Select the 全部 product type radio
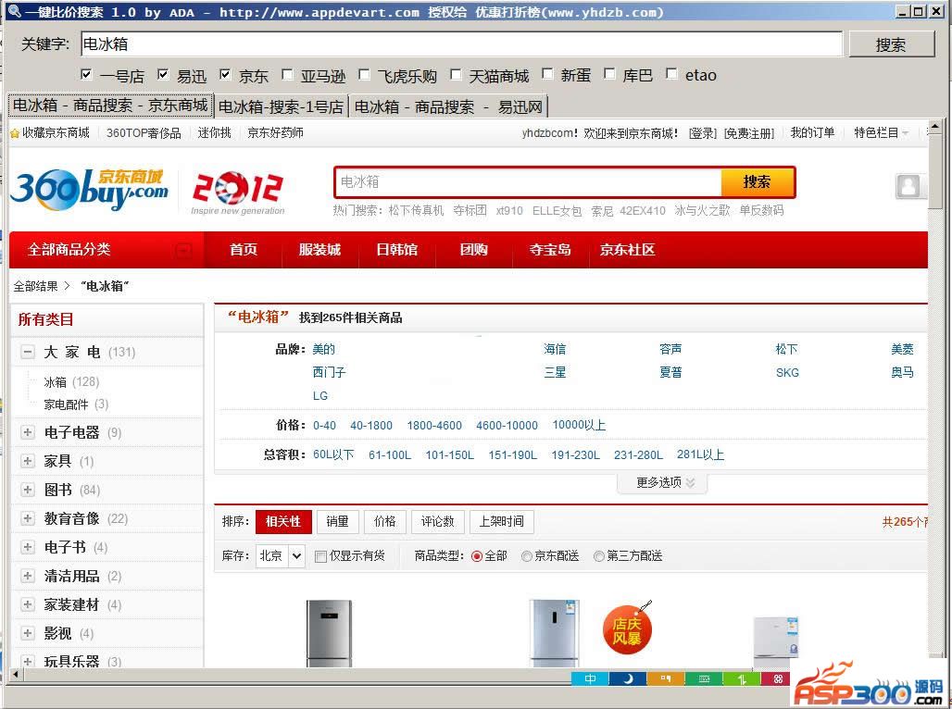Screen dimensions: 952x709 pyautogui.click(x=477, y=556)
